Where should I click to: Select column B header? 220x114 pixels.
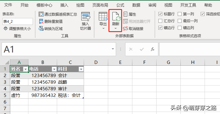(43, 62)
